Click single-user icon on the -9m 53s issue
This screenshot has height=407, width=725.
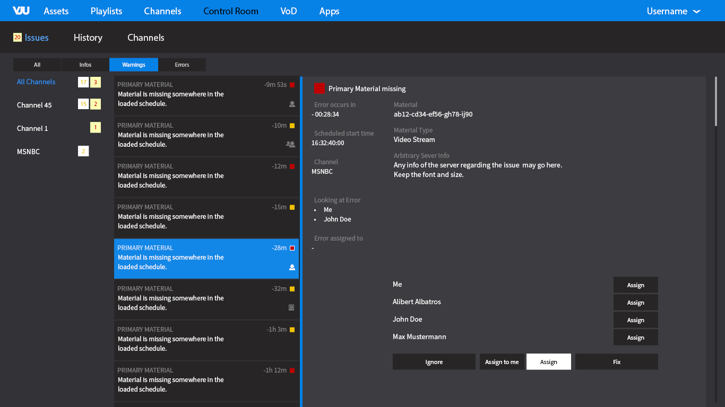pos(292,104)
